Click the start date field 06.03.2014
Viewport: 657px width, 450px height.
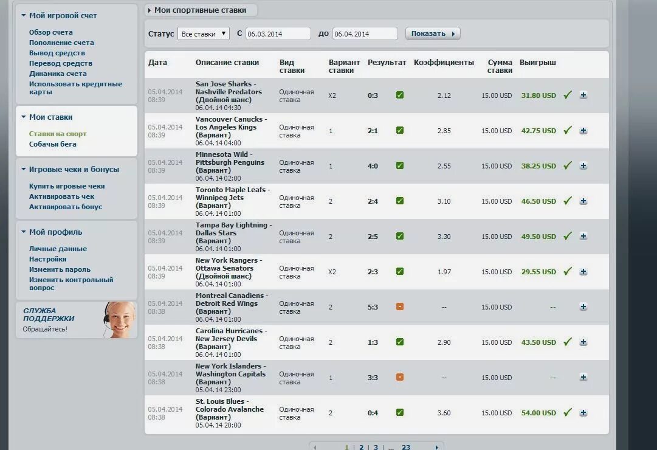point(278,33)
